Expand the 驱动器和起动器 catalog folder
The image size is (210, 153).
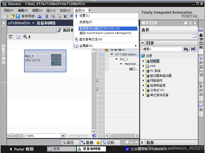pyautogui.click(x=143, y=76)
